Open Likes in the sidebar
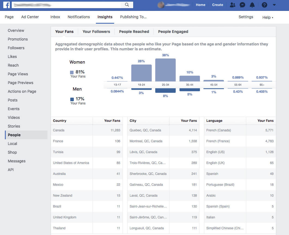289x235 pixels. [12, 57]
